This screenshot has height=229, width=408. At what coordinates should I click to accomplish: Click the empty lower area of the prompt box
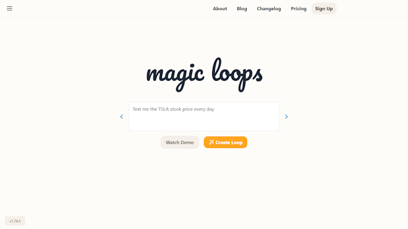tap(204, 123)
